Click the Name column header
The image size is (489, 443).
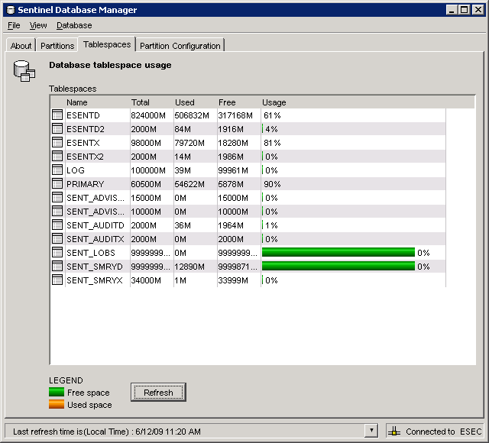[x=76, y=102]
